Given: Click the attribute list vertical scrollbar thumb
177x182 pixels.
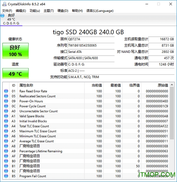Looking at the screenshot, I should (x=172, y=113).
